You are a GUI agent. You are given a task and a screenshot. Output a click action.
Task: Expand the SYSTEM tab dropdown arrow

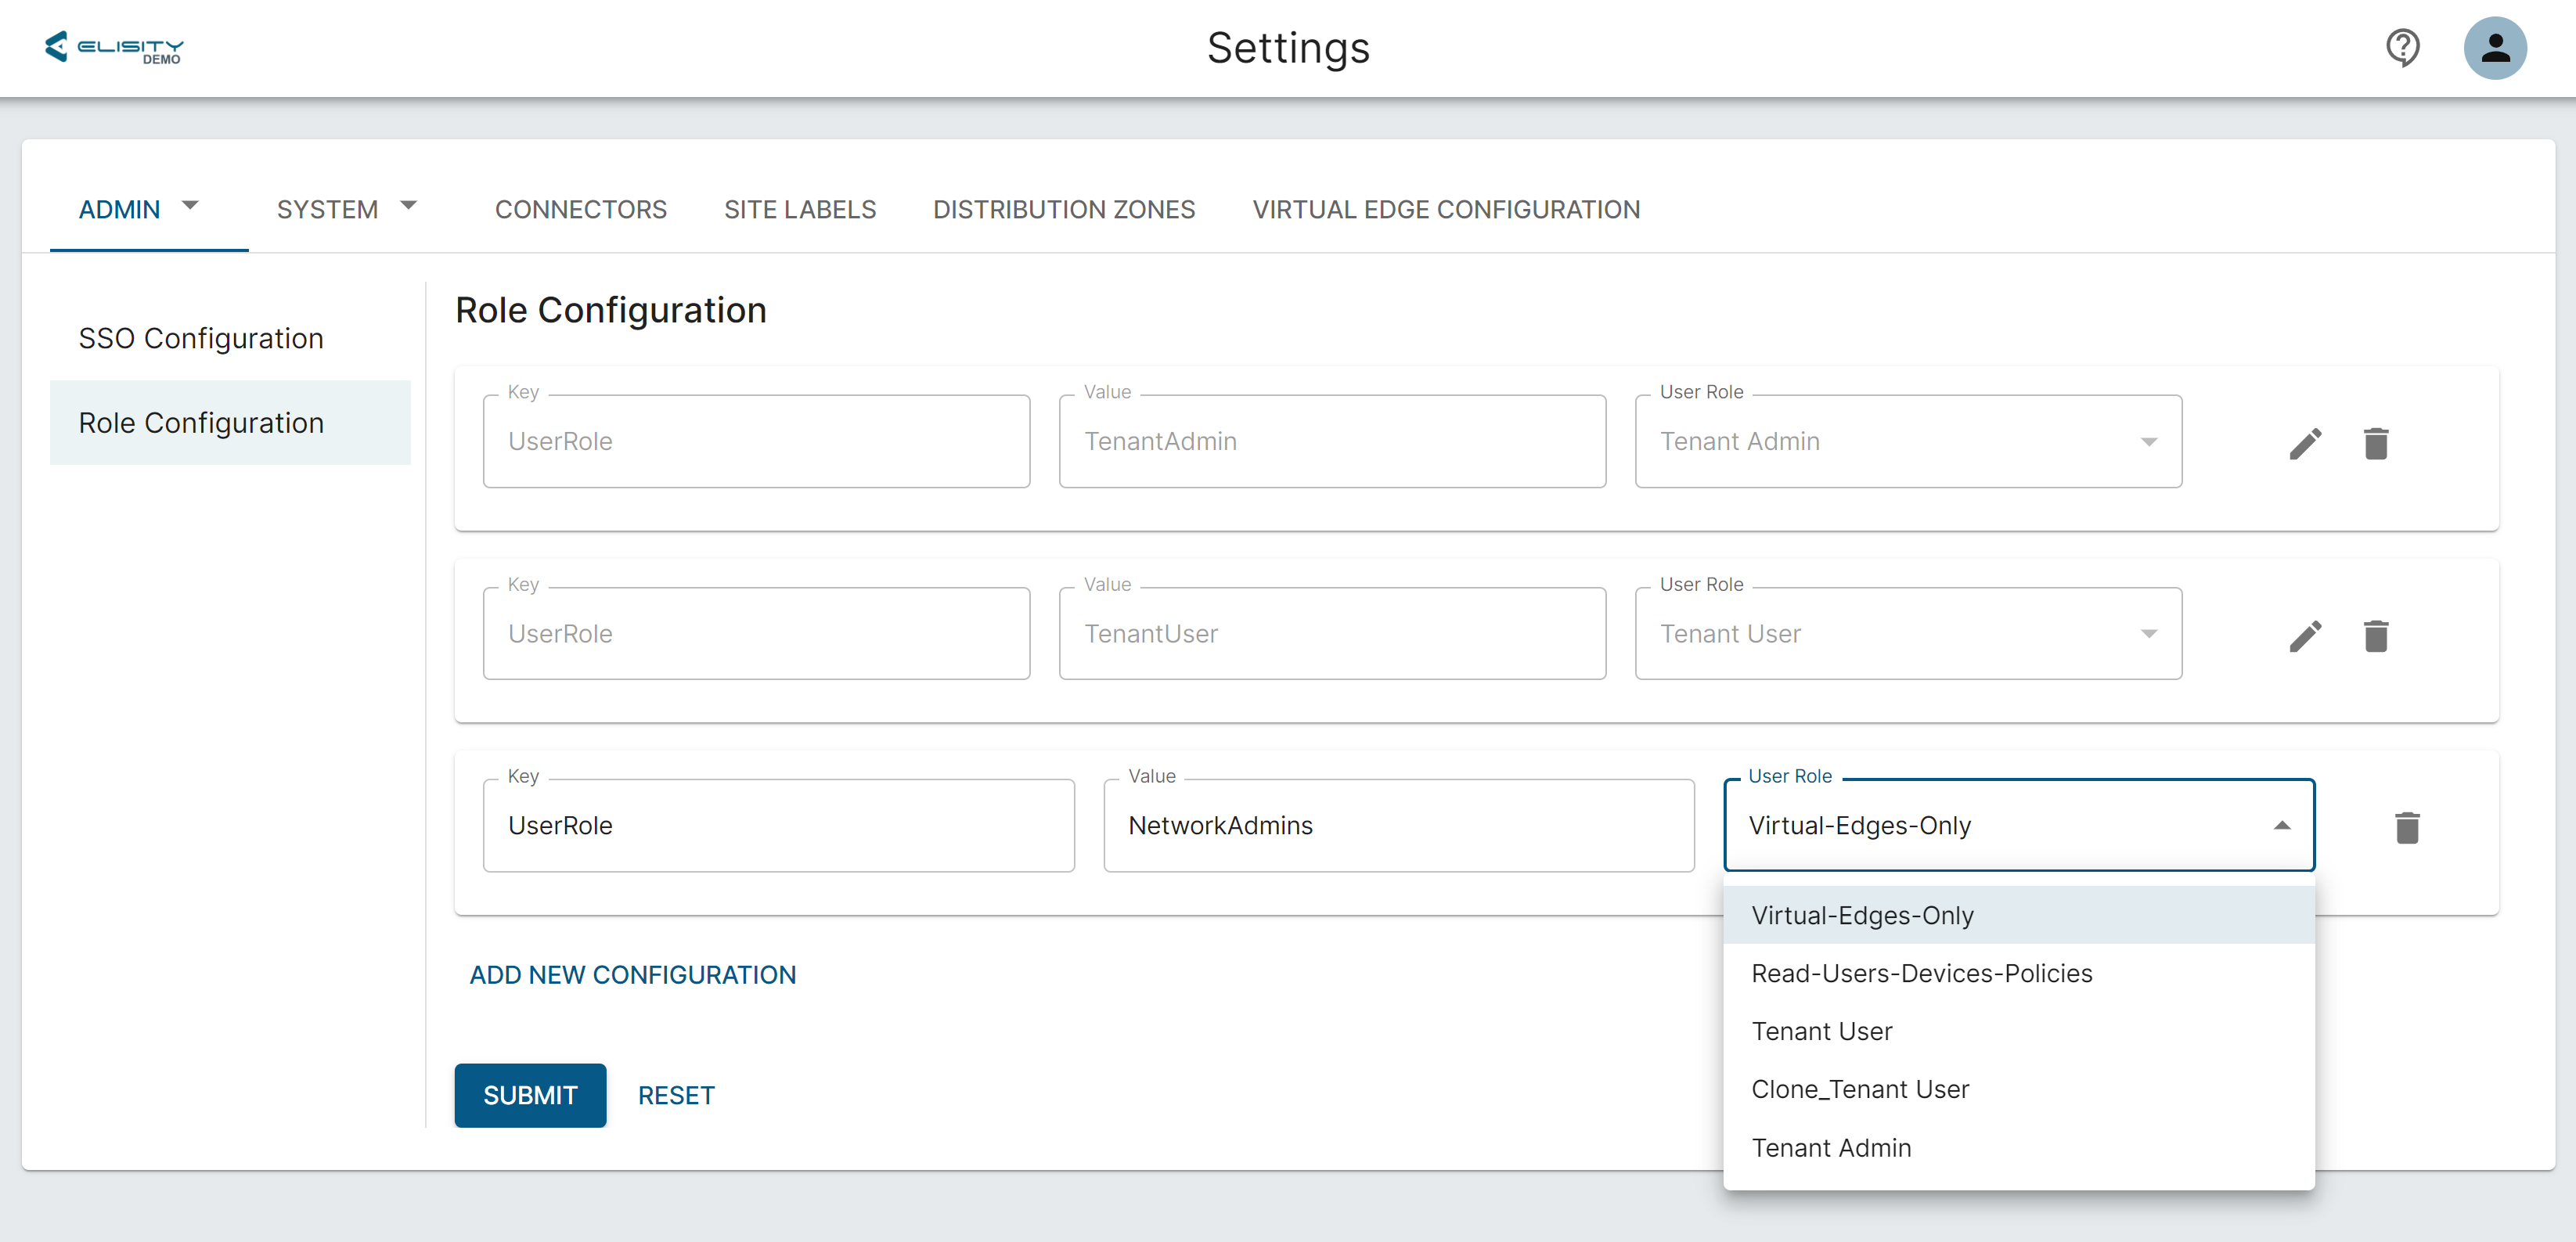click(x=408, y=206)
